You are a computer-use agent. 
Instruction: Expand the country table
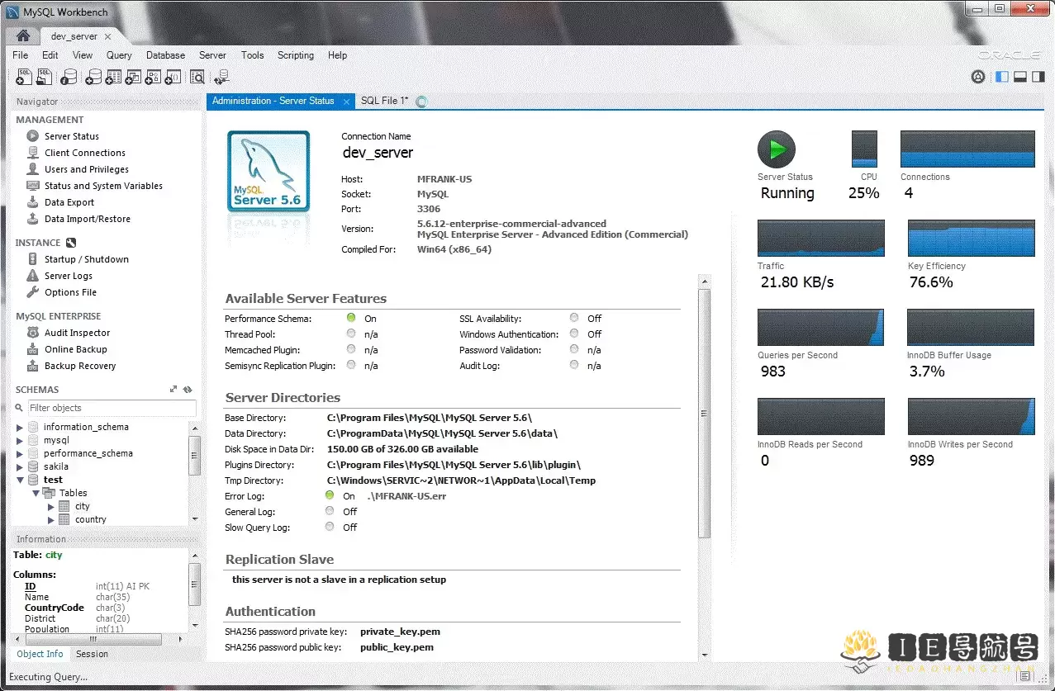click(51, 519)
